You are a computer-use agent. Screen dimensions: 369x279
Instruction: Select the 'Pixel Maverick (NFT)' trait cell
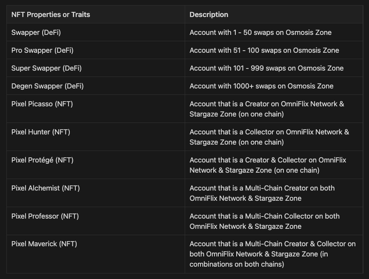(x=44, y=244)
